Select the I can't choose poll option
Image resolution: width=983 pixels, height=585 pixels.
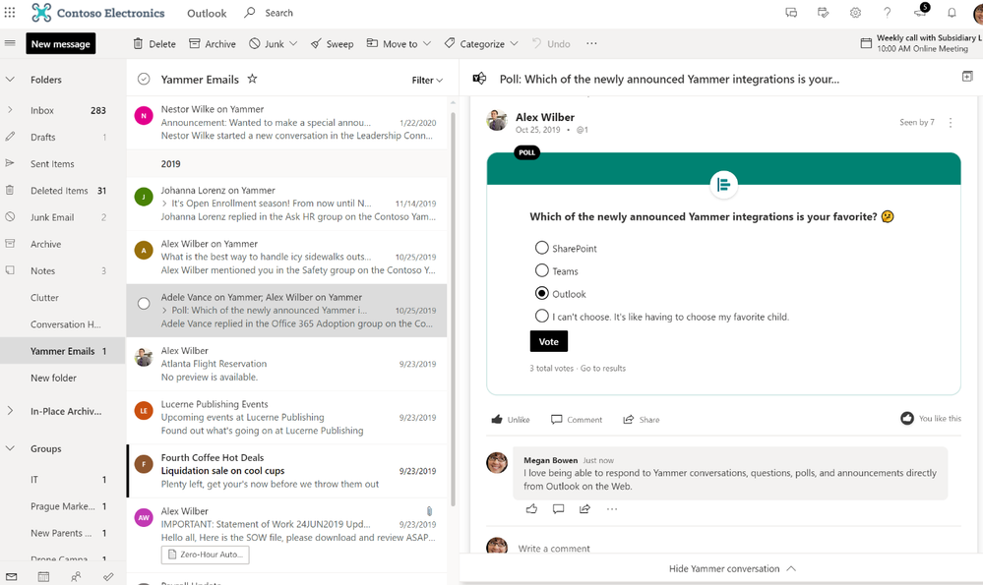click(x=541, y=316)
